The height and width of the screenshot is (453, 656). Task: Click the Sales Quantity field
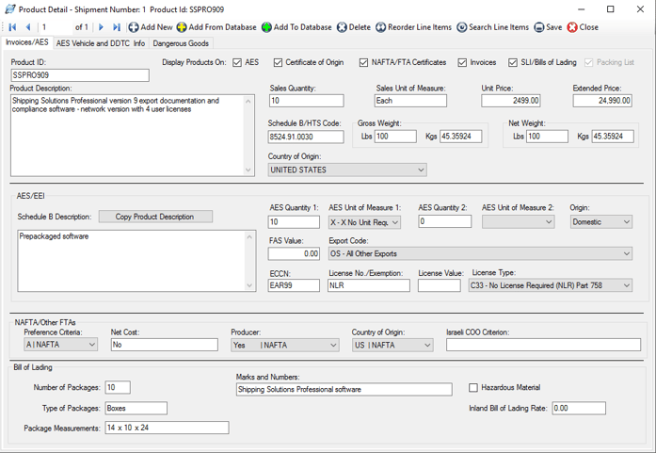pos(307,101)
